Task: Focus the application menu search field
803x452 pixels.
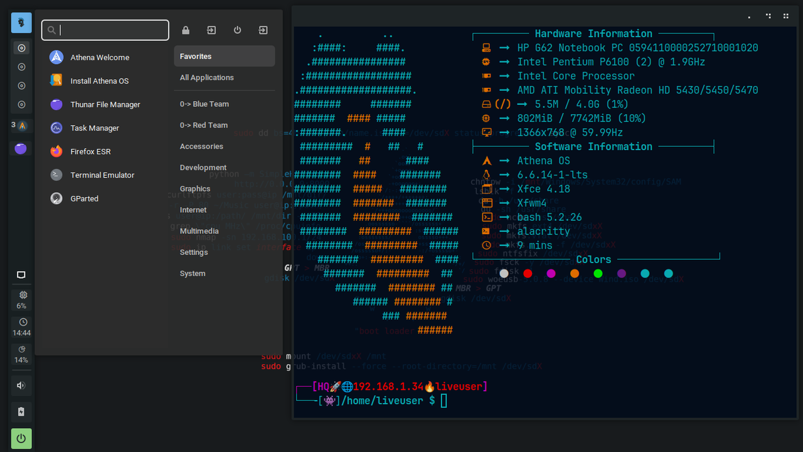Action: pos(105,30)
